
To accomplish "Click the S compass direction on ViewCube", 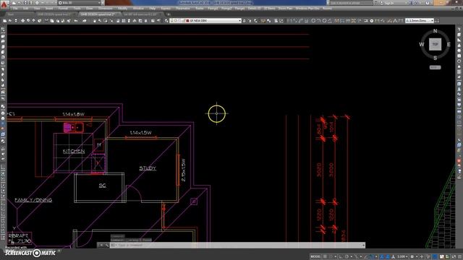I will (x=435, y=58).
